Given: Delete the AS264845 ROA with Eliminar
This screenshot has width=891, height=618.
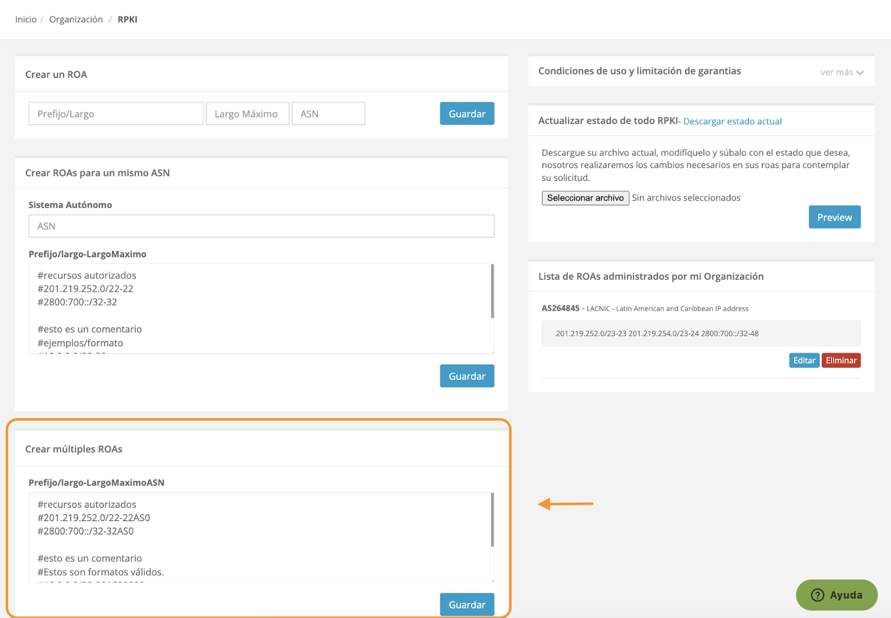Looking at the screenshot, I should (x=841, y=361).
